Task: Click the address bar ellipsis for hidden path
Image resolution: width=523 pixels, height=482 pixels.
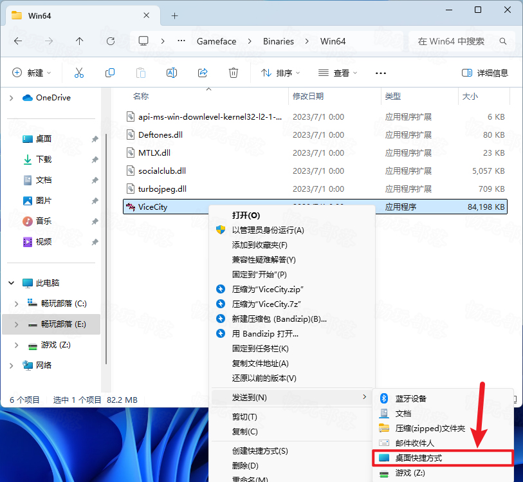Action: pos(181,41)
